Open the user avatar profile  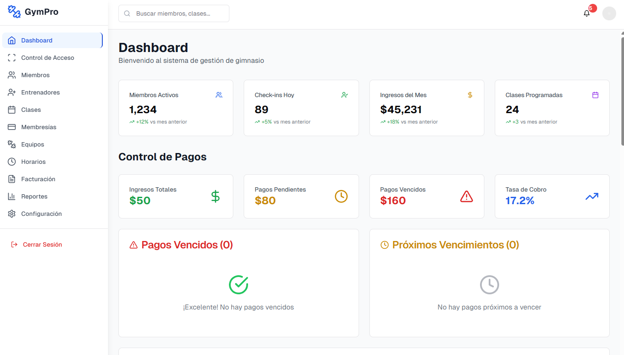tap(609, 13)
